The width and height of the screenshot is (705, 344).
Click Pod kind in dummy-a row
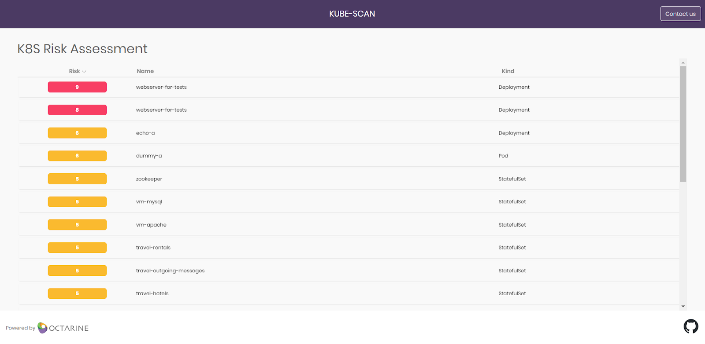click(x=503, y=156)
